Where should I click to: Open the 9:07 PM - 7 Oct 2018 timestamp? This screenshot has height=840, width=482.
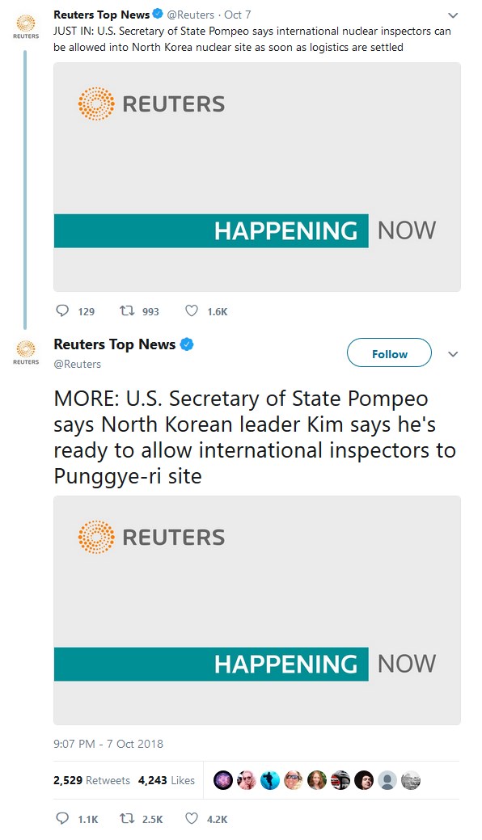pyautogui.click(x=108, y=744)
